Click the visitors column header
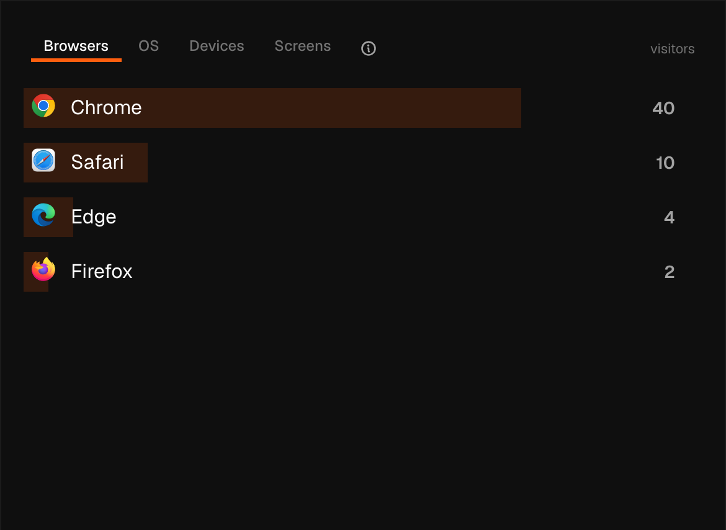The height and width of the screenshot is (530, 726). click(x=672, y=49)
